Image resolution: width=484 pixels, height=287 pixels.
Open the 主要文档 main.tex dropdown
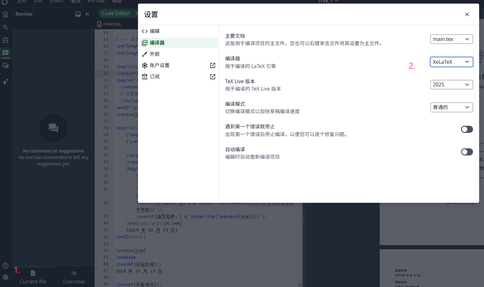pyautogui.click(x=451, y=39)
